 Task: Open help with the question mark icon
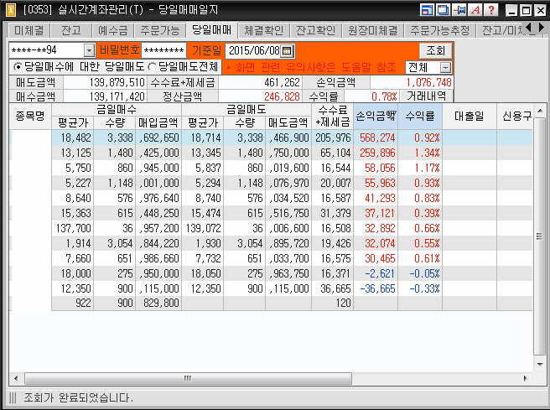(491, 10)
